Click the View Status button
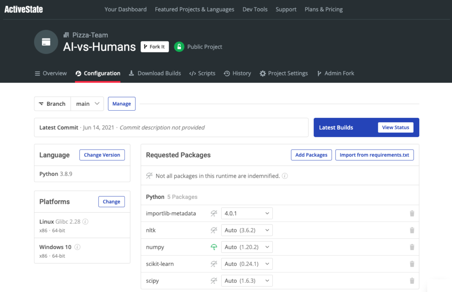 pos(395,127)
